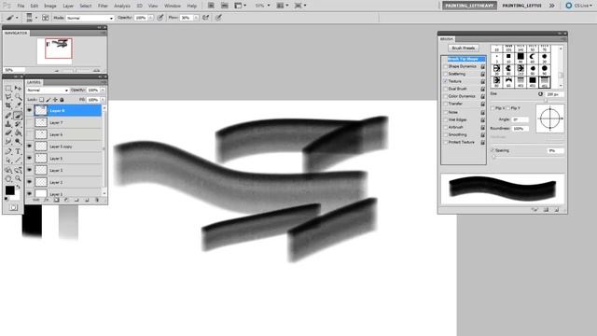Open the Flow slider arrow
This screenshot has height=336, width=597.
pyautogui.click(x=196, y=18)
